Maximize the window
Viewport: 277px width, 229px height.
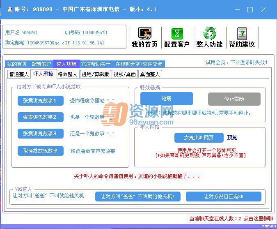pos(250,9)
